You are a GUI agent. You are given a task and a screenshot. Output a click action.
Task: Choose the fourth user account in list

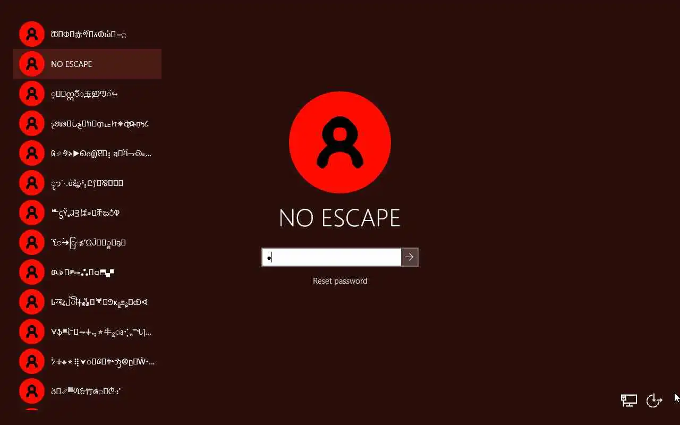click(87, 123)
